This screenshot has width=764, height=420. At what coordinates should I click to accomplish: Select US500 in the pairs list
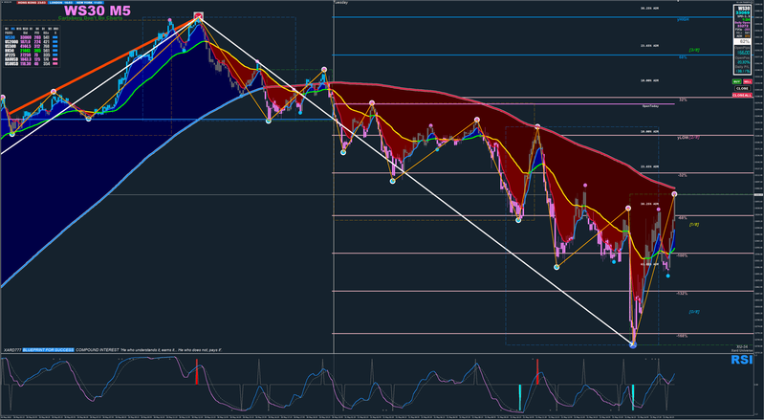point(11,46)
